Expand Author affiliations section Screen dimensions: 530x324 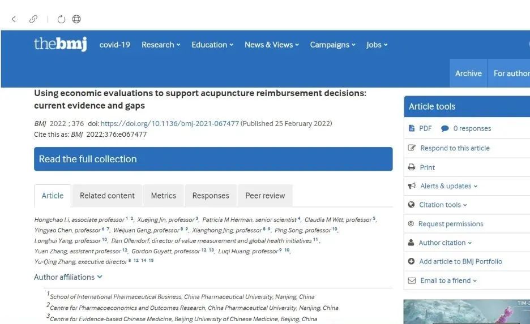(68, 277)
